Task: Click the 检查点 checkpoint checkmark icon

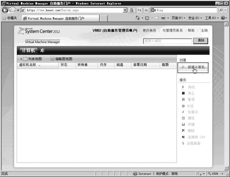Action: (x=183, y=112)
